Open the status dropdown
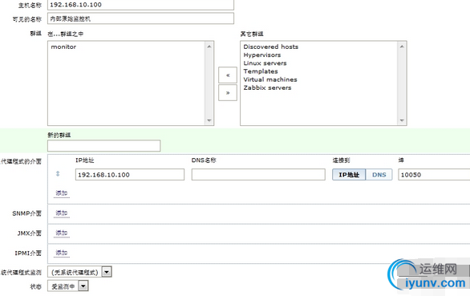The image size is (470, 296). click(x=68, y=286)
